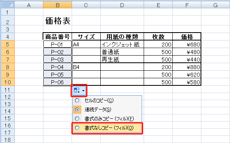Viewport: 230px width, 143px height.
Task: Select column C header
Action: (x=86, y=5)
